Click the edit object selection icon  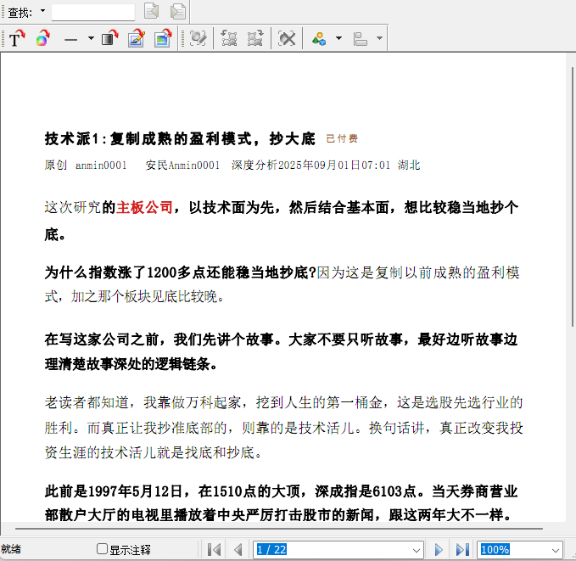(x=198, y=38)
